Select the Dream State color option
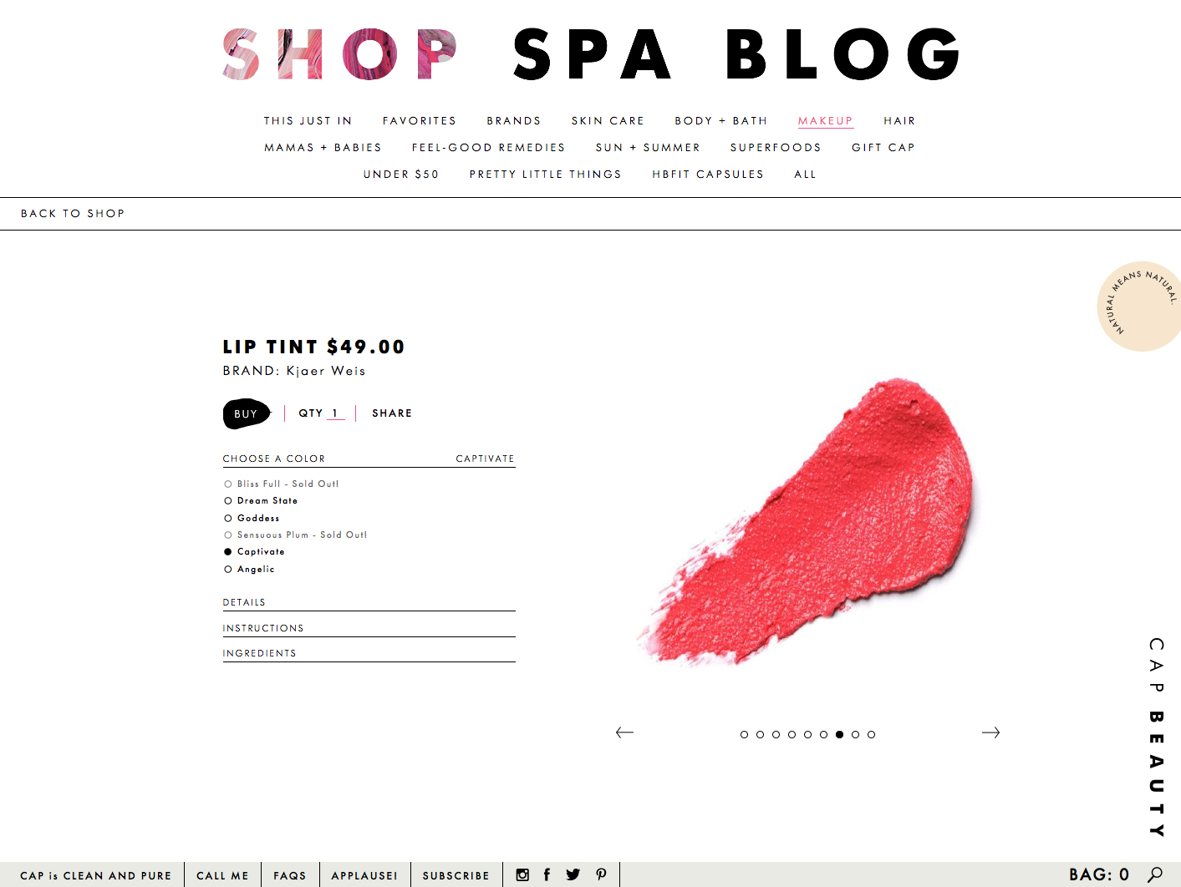 coord(261,501)
